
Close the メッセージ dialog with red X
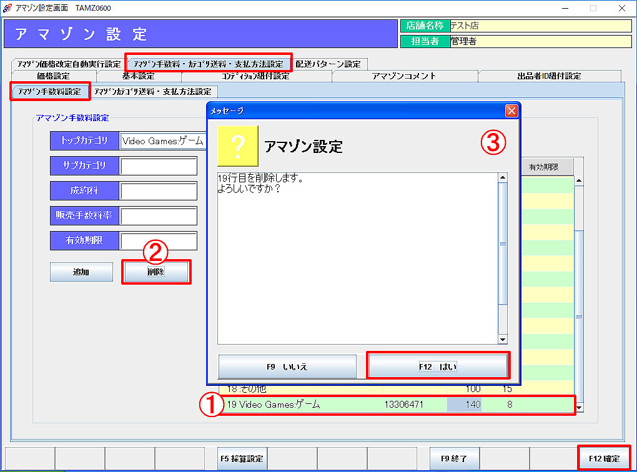511,111
